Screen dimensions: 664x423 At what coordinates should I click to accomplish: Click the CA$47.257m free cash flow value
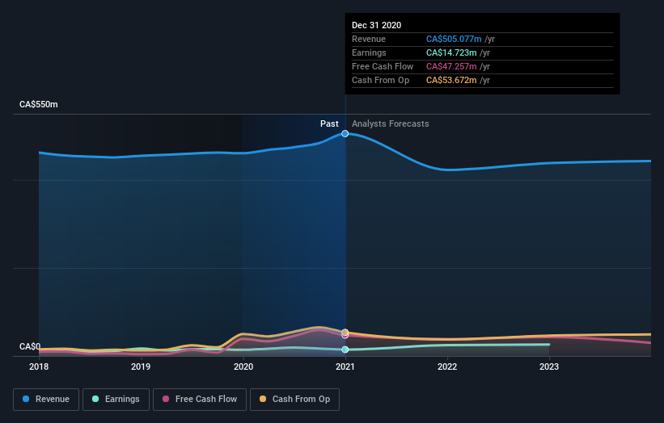451,66
